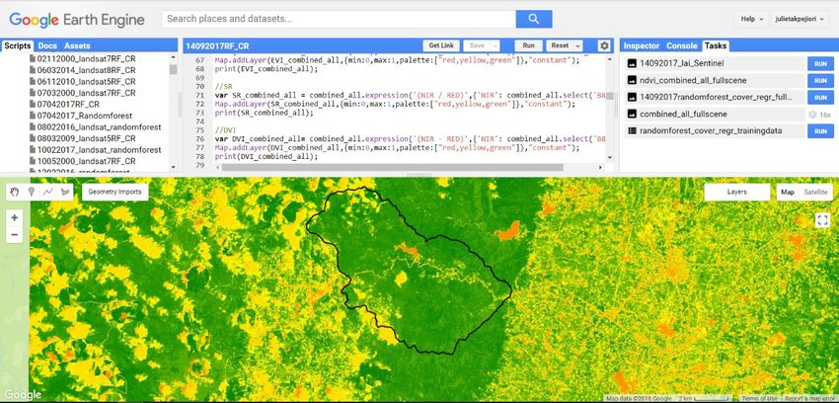The image size is (839, 403).
Task: Run the ndvi_combined_all_fullscene task
Action: [x=818, y=80]
